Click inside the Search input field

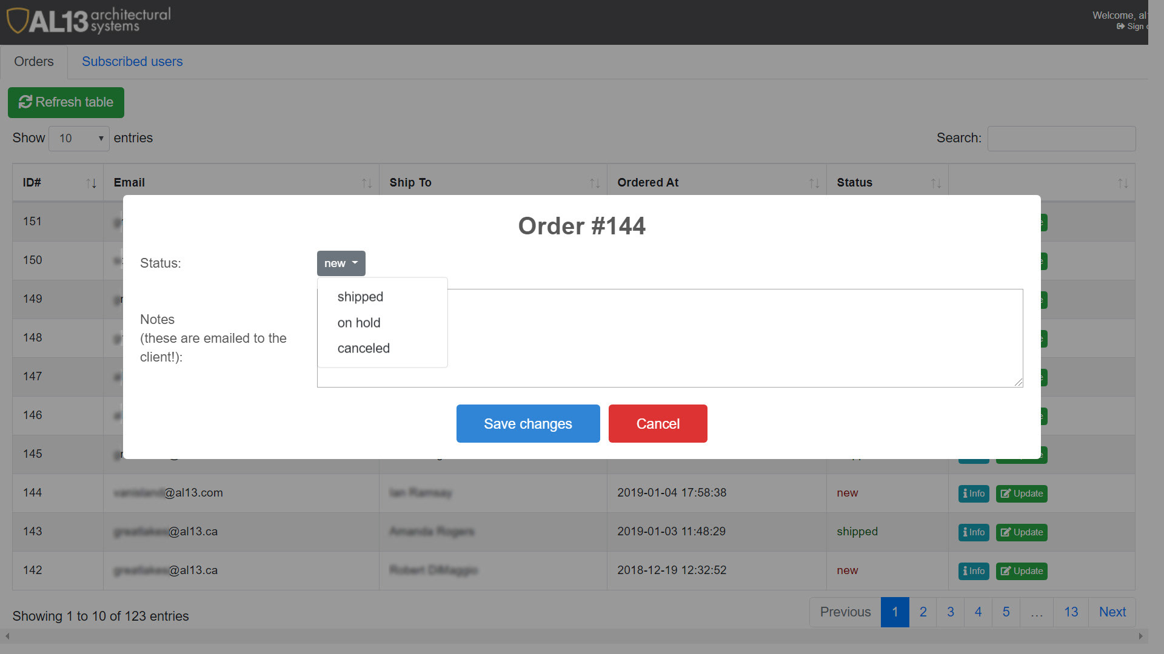click(x=1061, y=139)
